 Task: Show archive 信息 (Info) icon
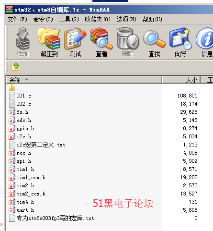click(205, 42)
